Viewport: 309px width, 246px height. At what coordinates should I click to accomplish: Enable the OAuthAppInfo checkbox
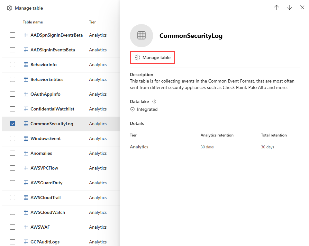click(13, 94)
